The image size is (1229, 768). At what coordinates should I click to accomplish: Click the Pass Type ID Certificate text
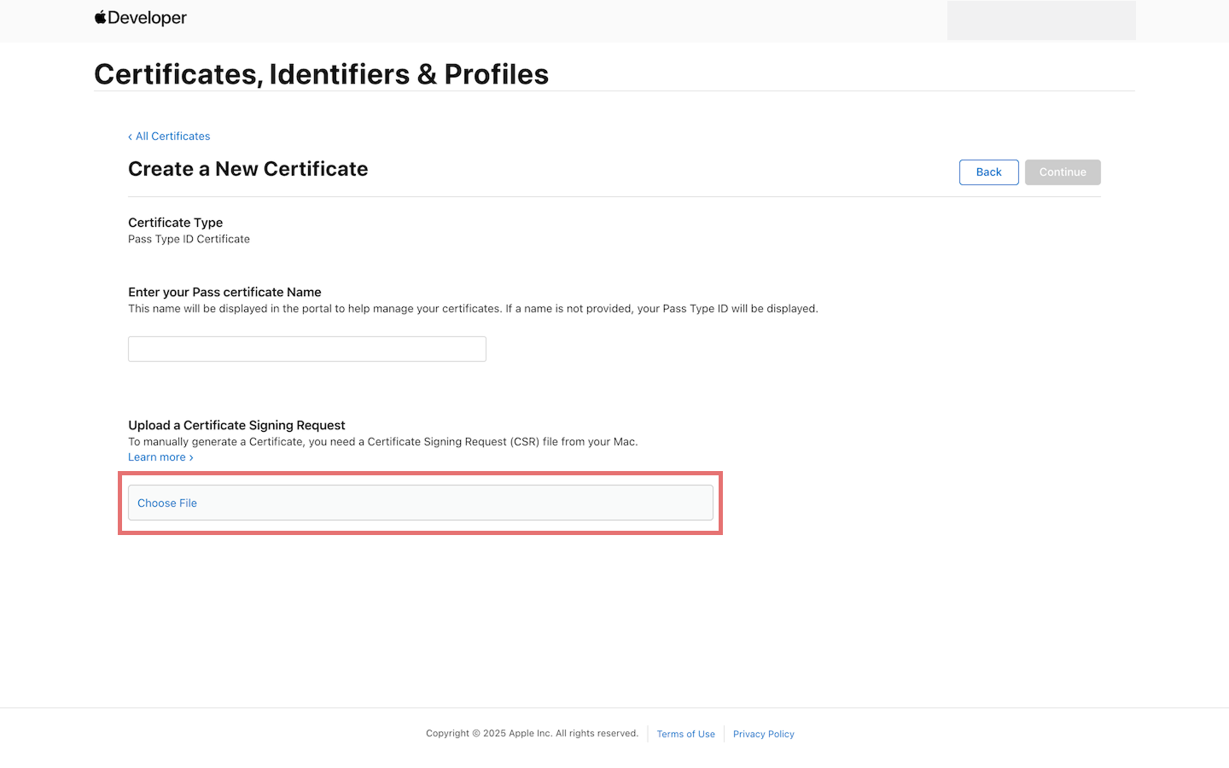coord(189,239)
